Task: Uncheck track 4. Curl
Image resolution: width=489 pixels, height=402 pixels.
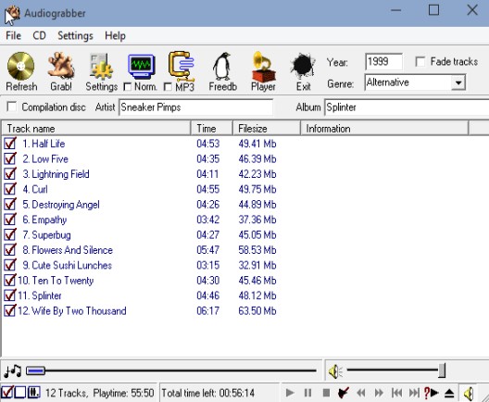Action: pos(10,189)
